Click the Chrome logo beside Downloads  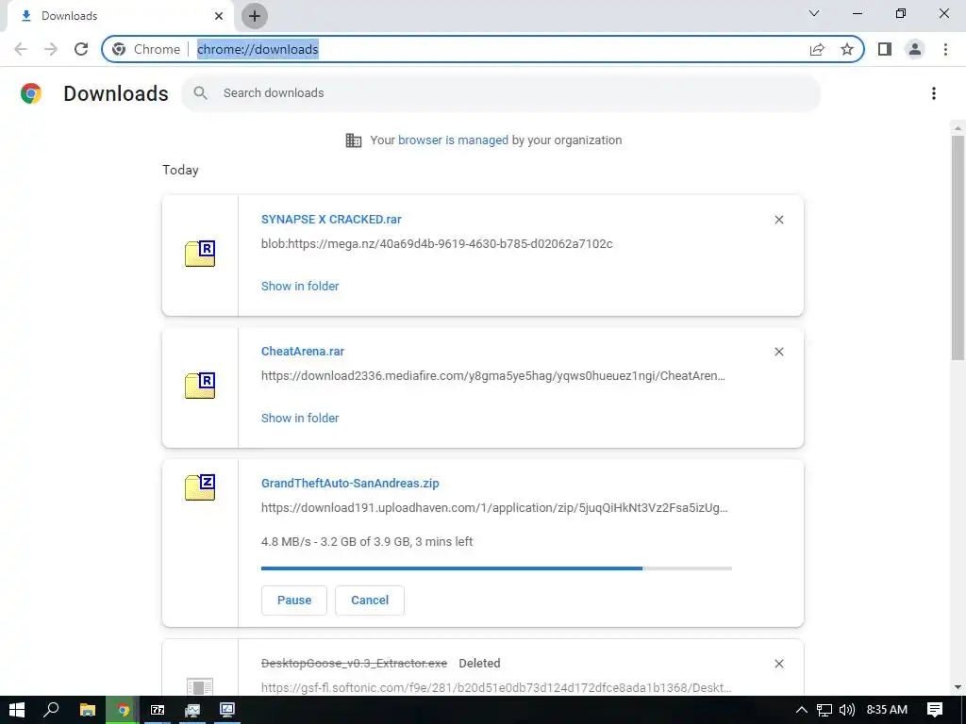31,93
